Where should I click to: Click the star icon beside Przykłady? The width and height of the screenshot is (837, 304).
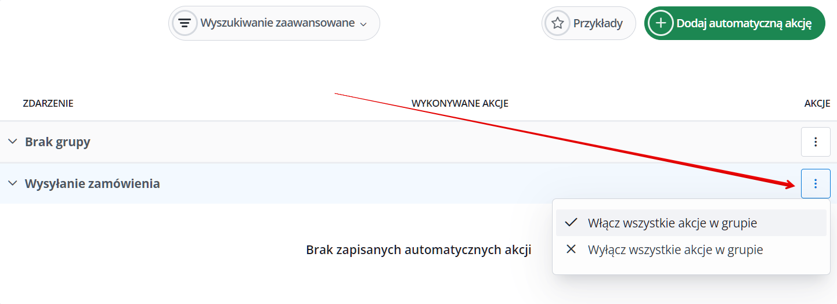point(557,23)
